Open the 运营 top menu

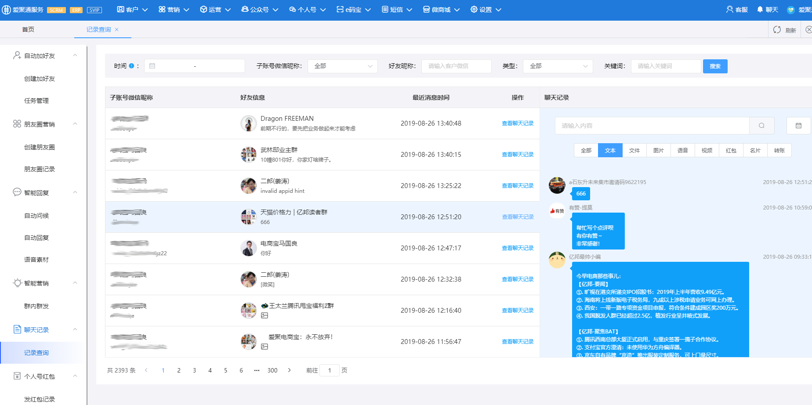(x=215, y=10)
